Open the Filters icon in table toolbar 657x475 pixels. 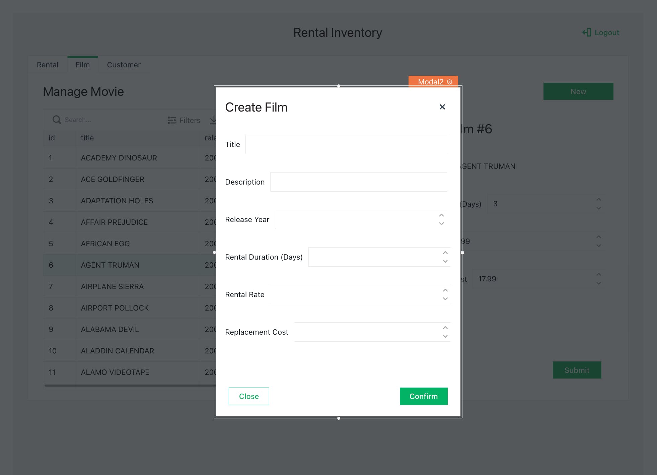[x=172, y=120]
